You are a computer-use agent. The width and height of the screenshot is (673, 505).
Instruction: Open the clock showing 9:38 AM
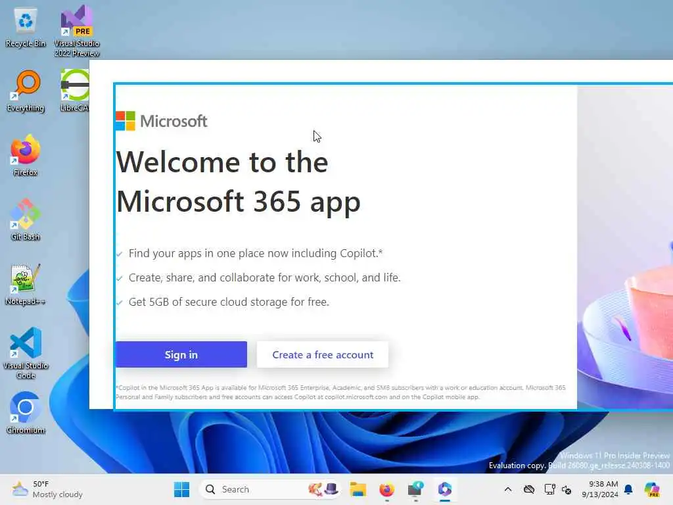click(600, 489)
